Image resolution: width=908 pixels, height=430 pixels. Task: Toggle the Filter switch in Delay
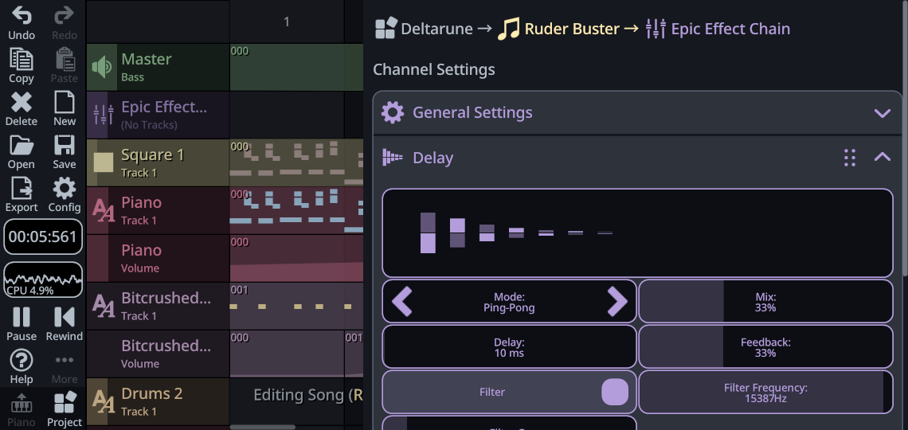614,392
